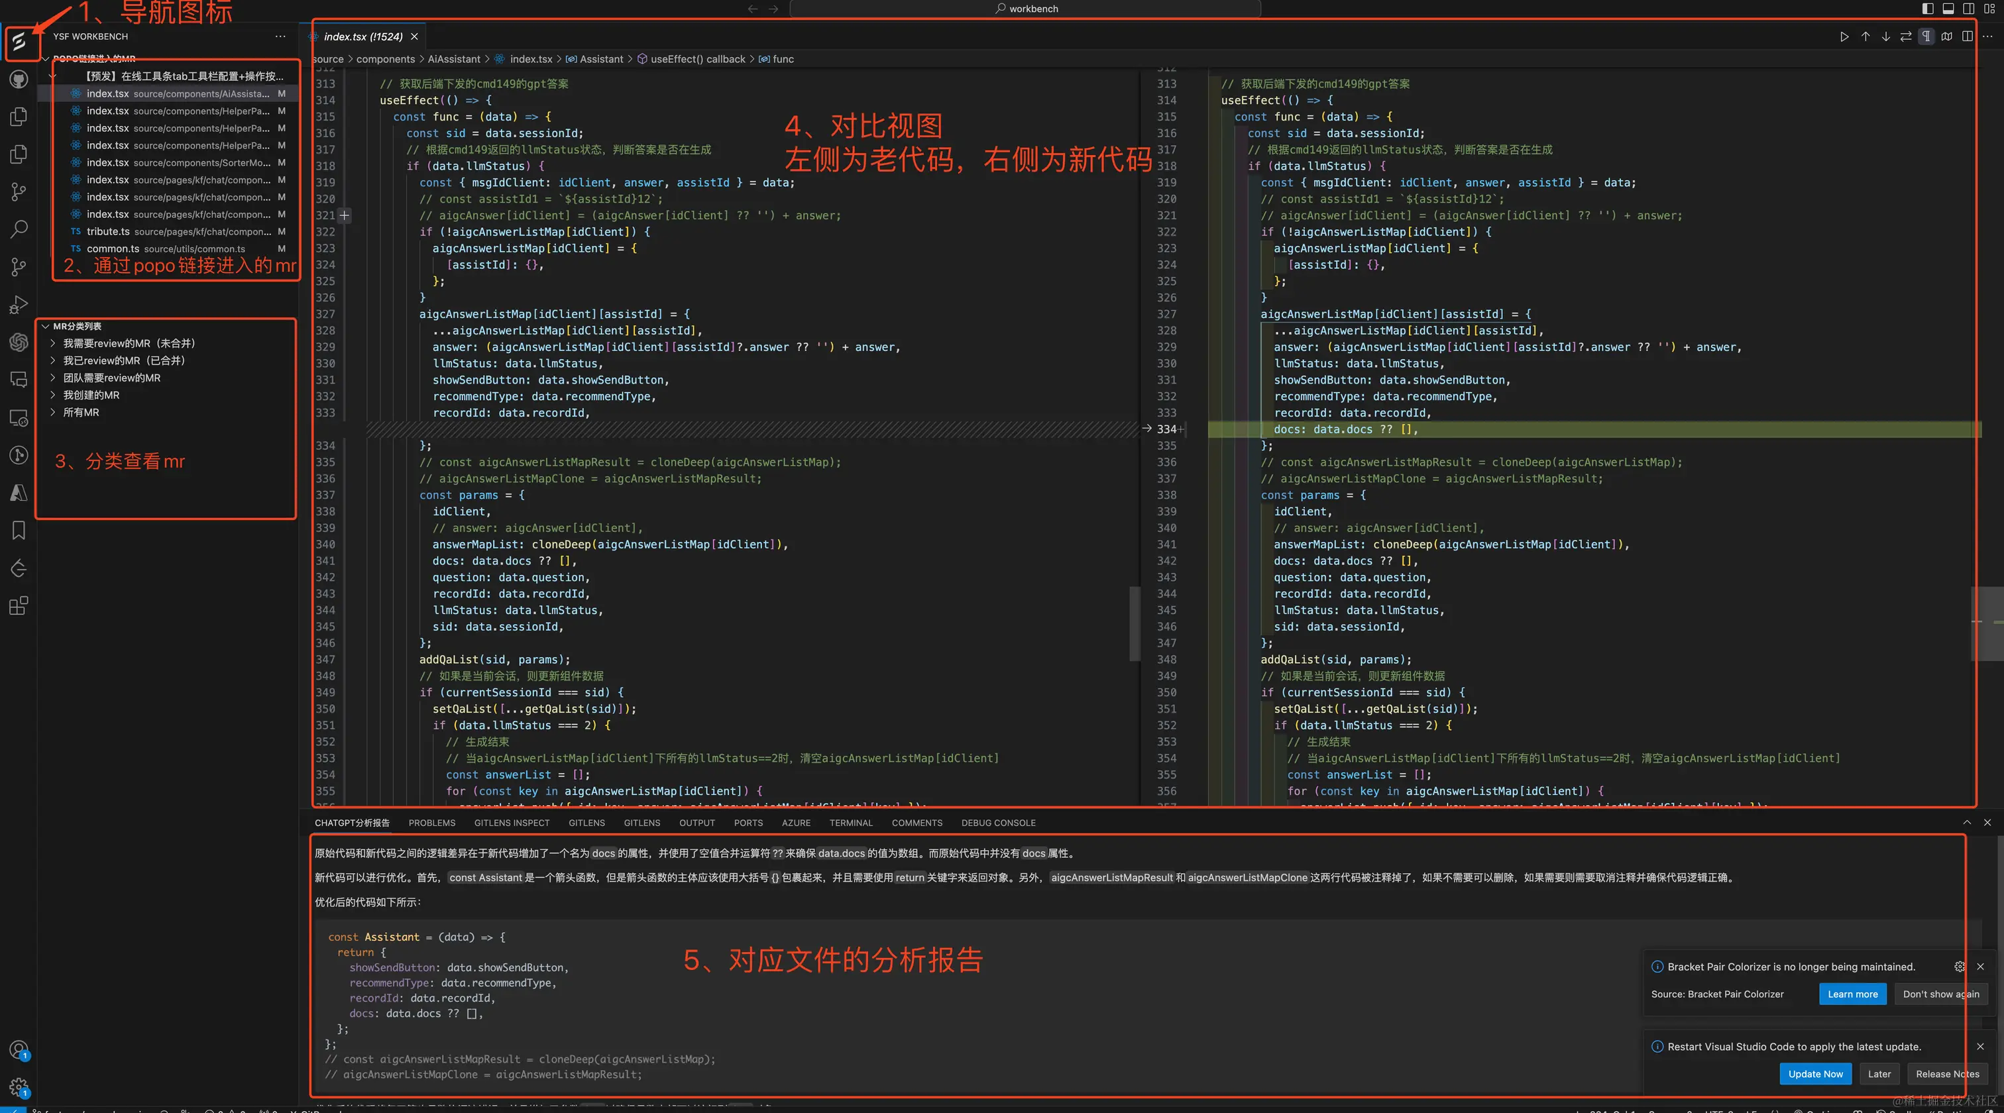This screenshot has width=2004, height=1113.
Task: Go forward with title bar right arrow
Action: (x=773, y=9)
